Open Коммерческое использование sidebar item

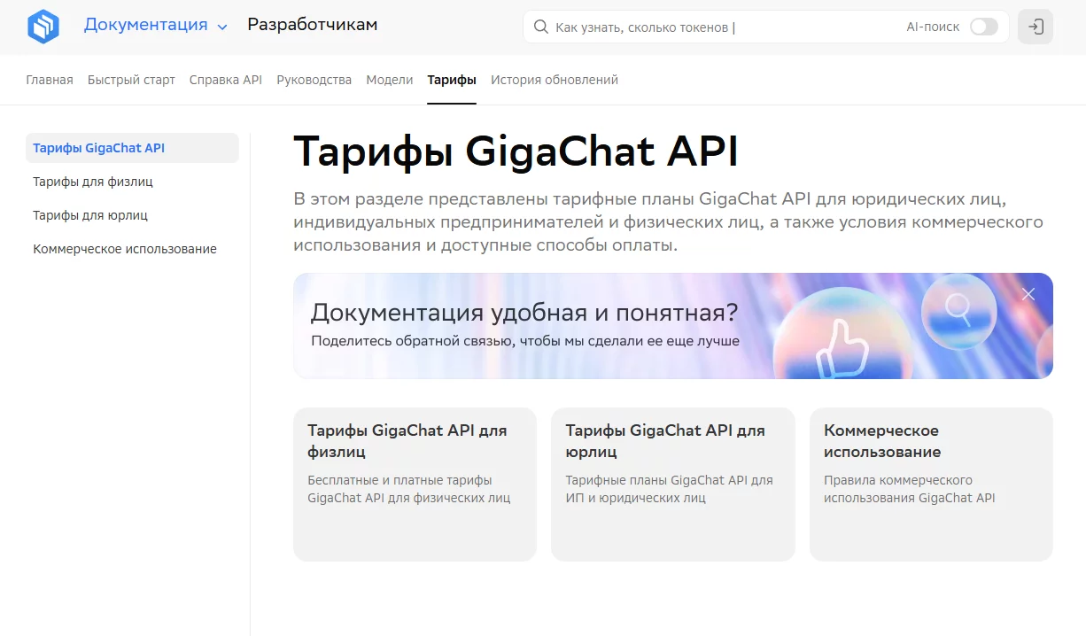(x=125, y=249)
